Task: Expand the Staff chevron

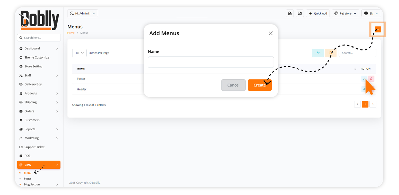Action: coord(57,76)
